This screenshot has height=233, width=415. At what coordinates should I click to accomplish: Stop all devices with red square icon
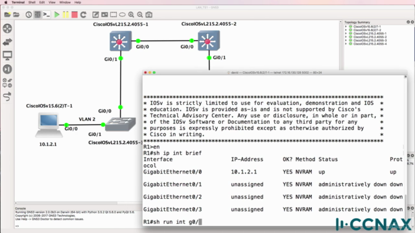click(75, 14)
